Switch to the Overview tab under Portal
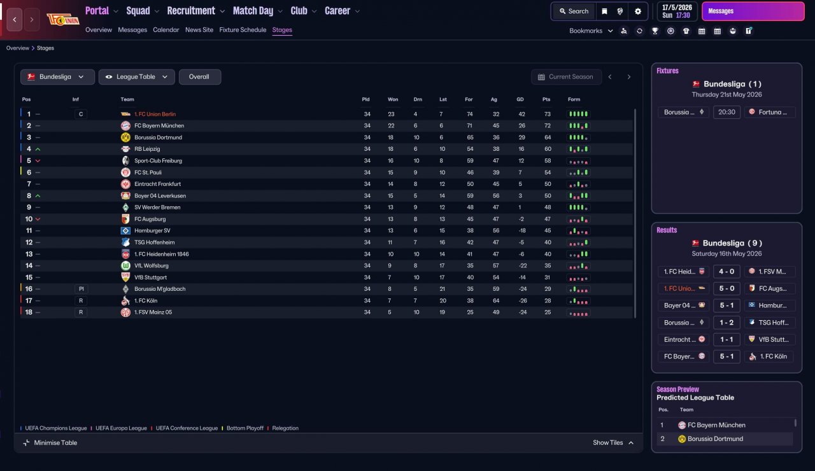 coord(99,30)
